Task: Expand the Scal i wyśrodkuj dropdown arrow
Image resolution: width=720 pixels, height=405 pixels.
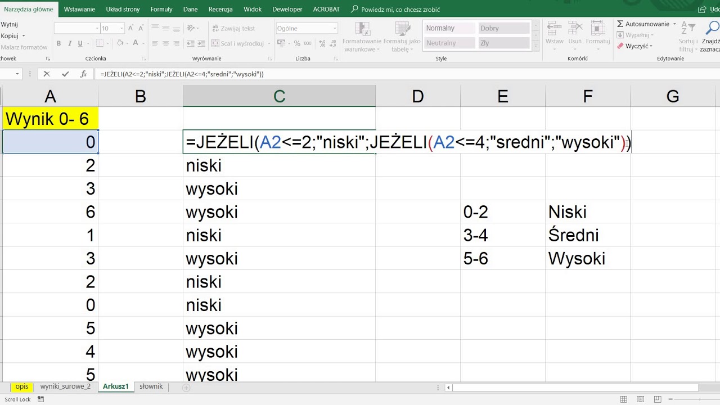Action: click(x=269, y=43)
